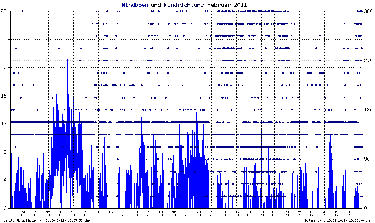Click the day label 25 on x-axis
Image resolution: width=375 pixels, height=223 pixels.
[x=312, y=213]
